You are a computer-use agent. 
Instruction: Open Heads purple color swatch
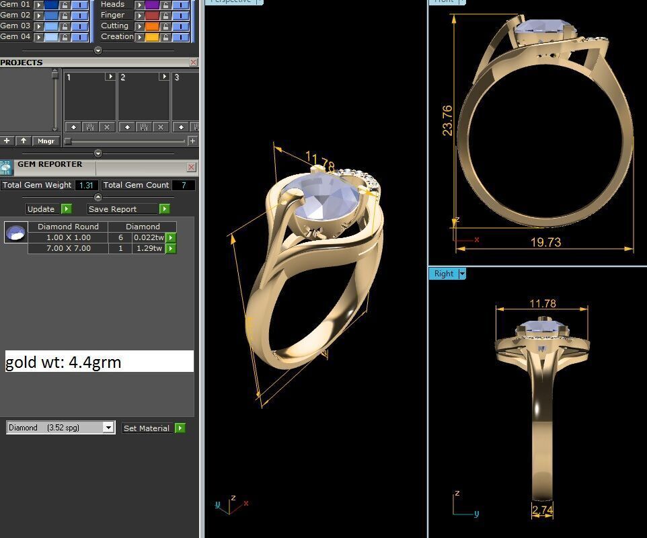152,5
